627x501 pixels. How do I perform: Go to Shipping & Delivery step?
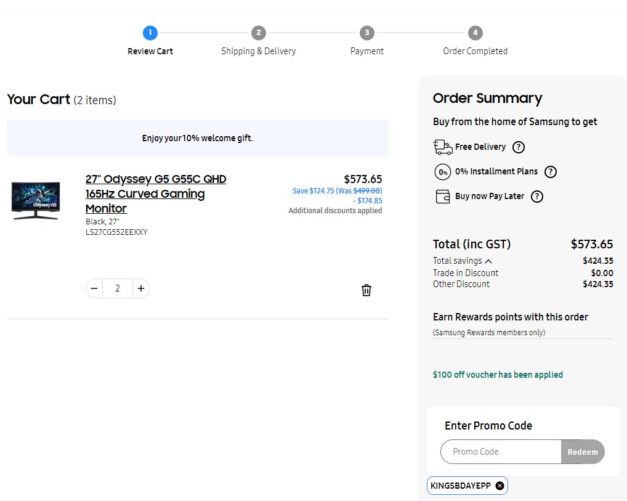coord(259,33)
